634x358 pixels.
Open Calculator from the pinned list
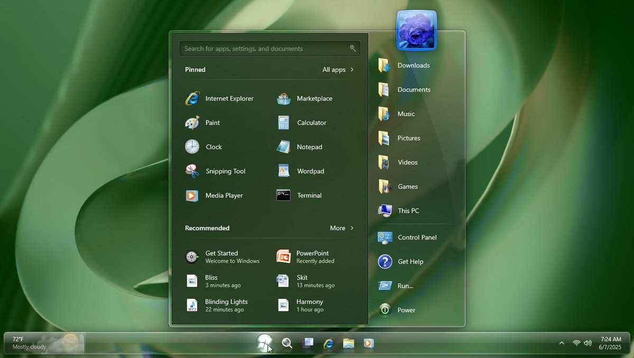pos(302,123)
